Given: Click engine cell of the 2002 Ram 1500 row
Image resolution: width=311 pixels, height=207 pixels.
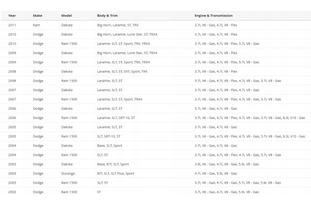Looking at the screenshot, I should point(227,192).
